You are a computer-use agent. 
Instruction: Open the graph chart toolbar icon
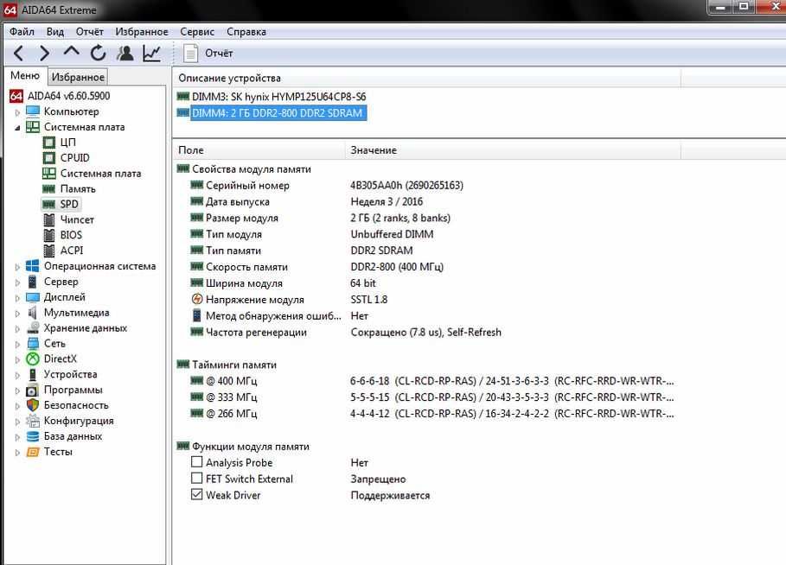pyautogui.click(x=152, y=53)
